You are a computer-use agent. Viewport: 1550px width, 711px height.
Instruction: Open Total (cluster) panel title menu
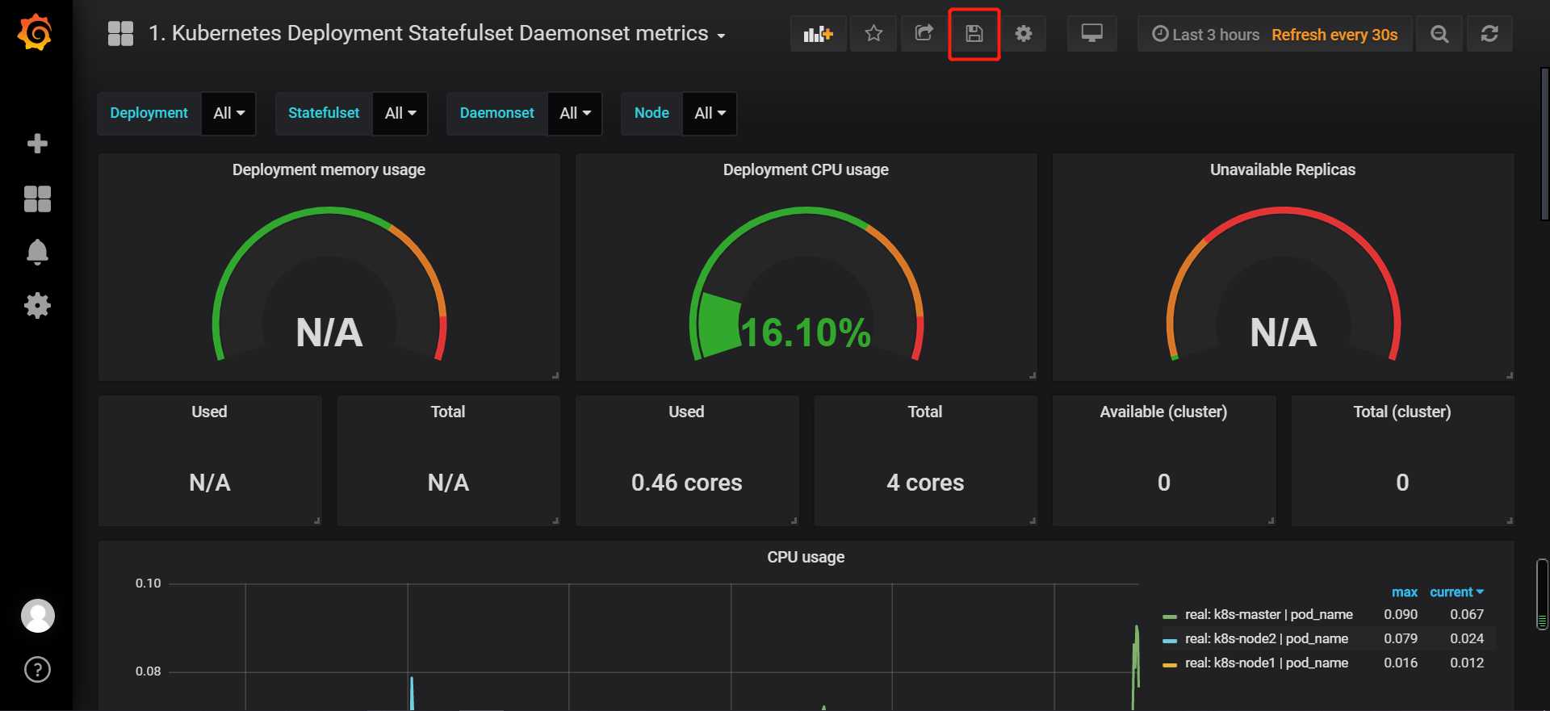click(x=1402, y=412)
